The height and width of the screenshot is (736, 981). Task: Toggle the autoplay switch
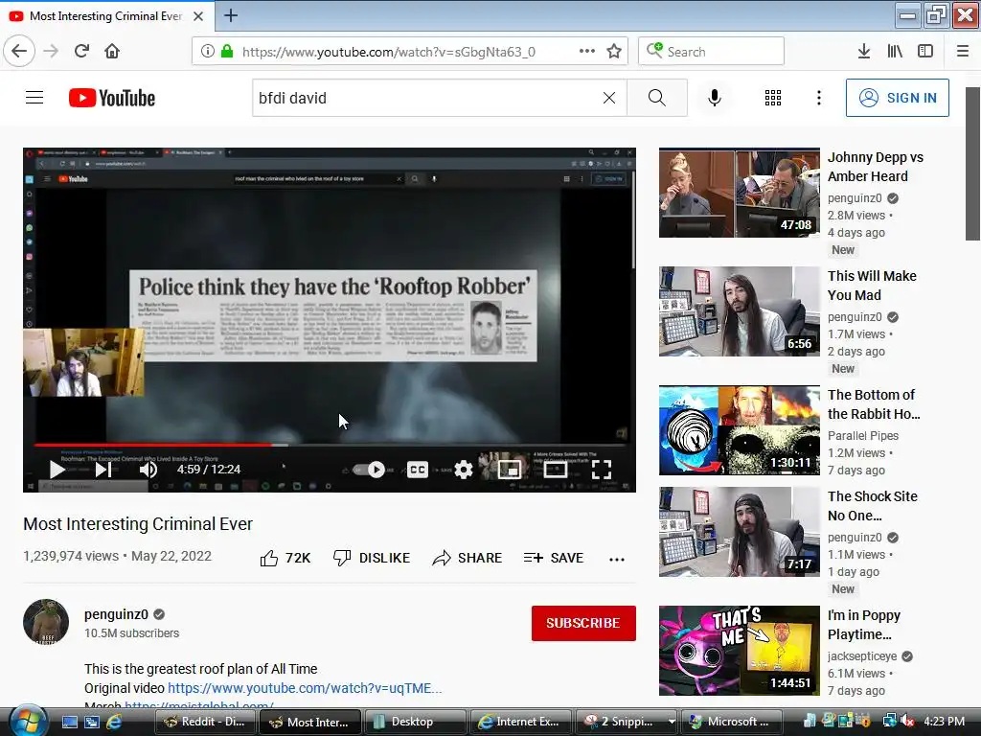click(x=369, y=470)
